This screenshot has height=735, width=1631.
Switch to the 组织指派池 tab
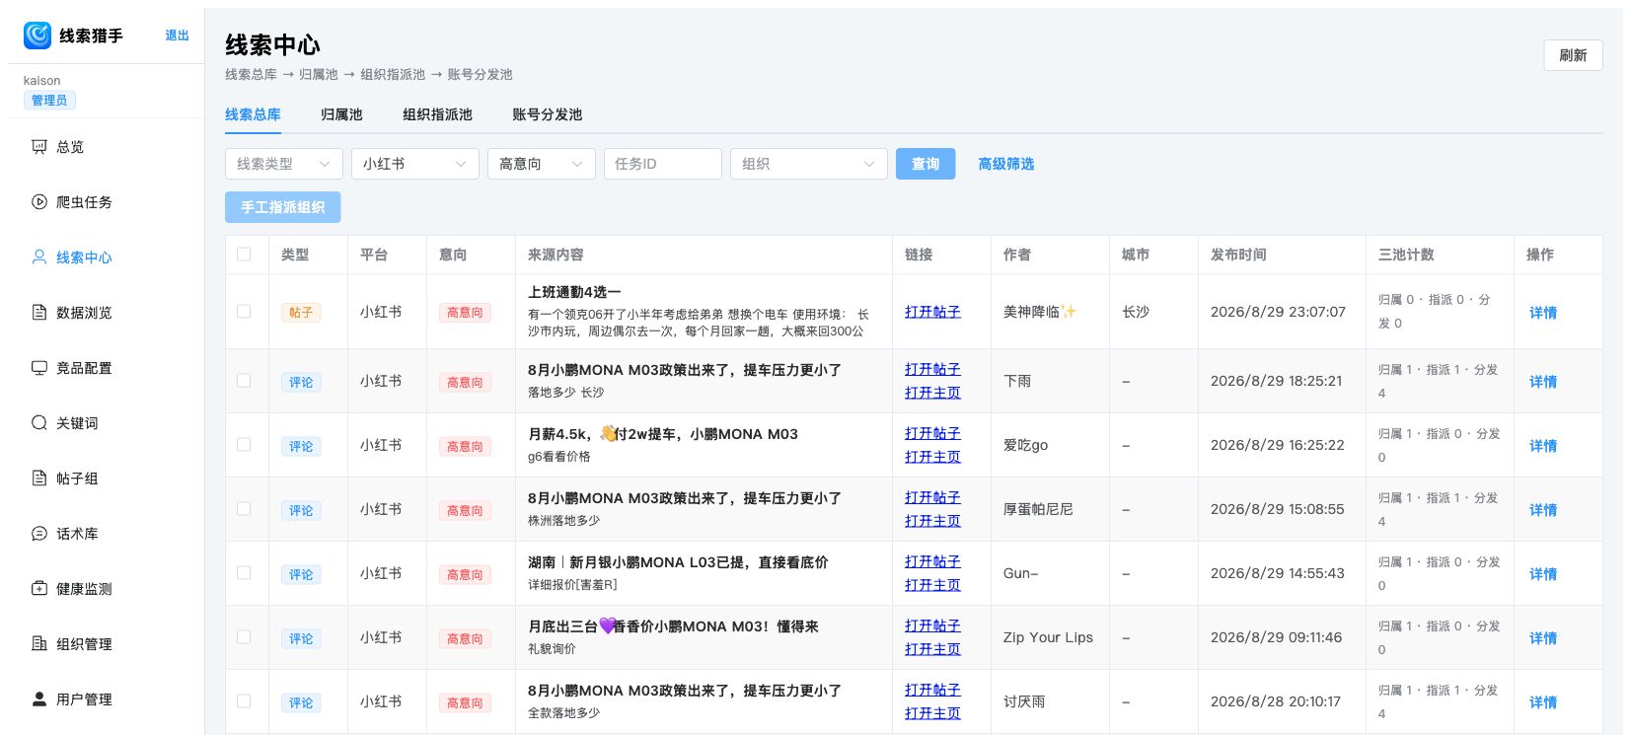437,114
